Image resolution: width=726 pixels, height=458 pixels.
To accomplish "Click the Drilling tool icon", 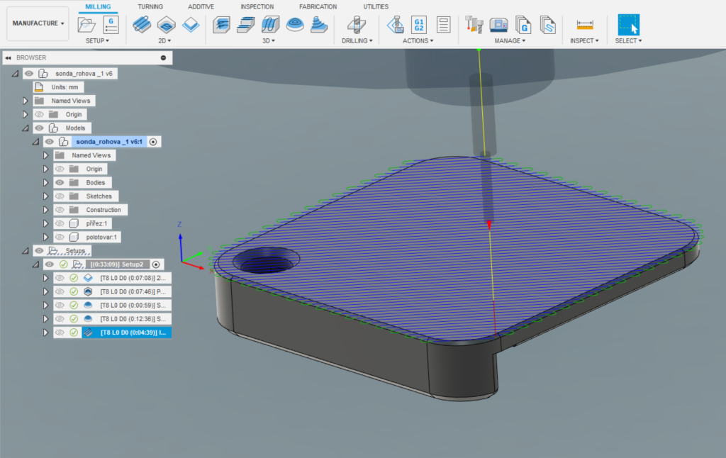I will tap(355, 24).
